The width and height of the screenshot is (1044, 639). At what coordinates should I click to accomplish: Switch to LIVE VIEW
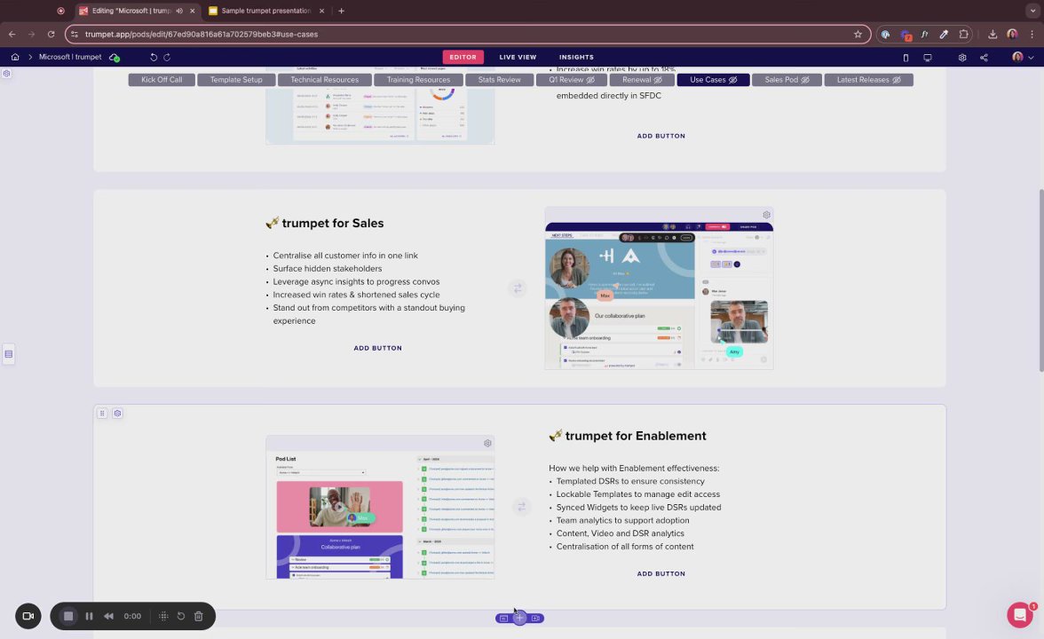coord(518,57)
